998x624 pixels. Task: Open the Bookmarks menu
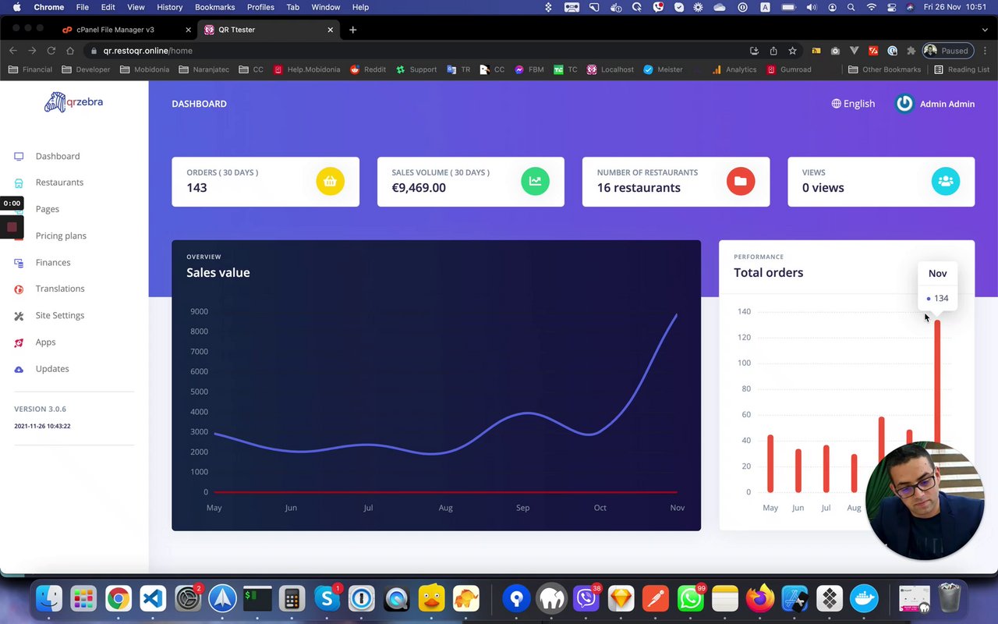pos(214,7)
